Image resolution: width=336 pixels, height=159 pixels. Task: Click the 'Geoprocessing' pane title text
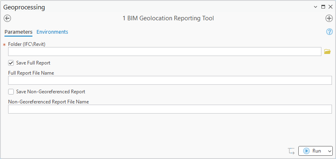(24, 7)
